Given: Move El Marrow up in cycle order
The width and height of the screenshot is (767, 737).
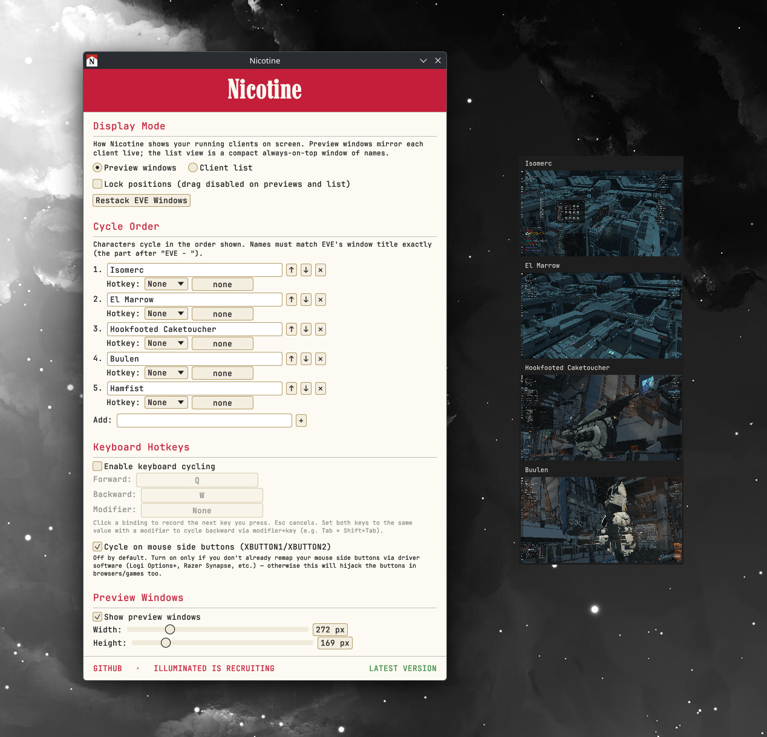Looking at the screenshot, I should coord(292,299).
